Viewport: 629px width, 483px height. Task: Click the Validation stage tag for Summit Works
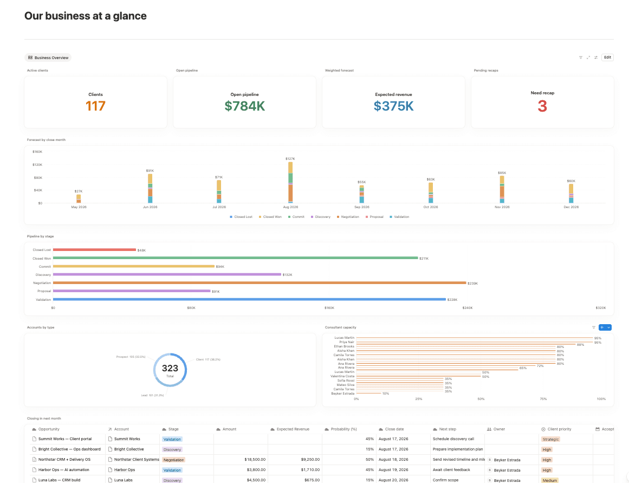(x=172, y=439)
